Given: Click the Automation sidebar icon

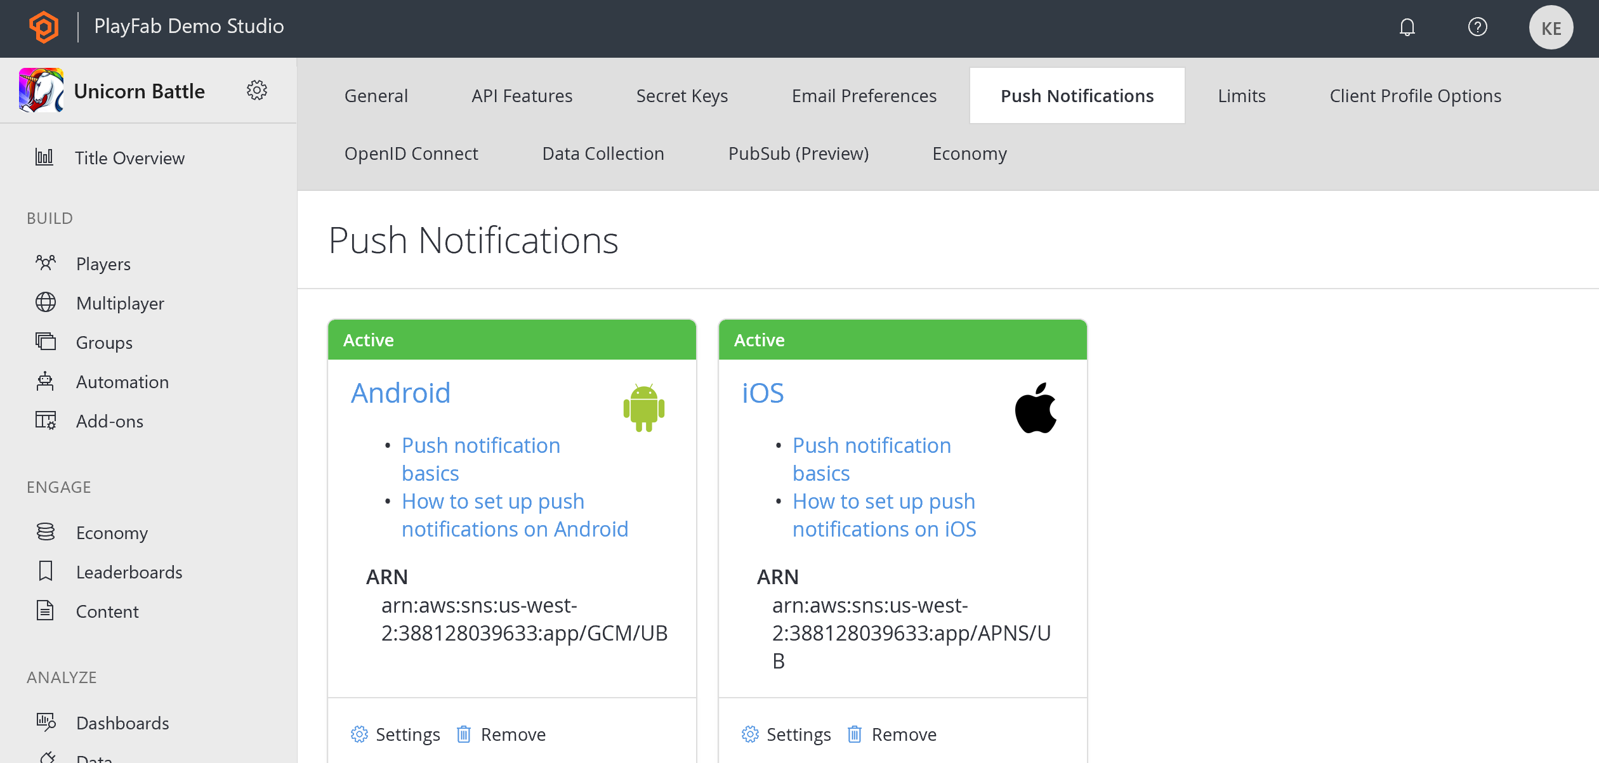Looking at the screenshot, I should pyautogui.click(x=46, y=380).
